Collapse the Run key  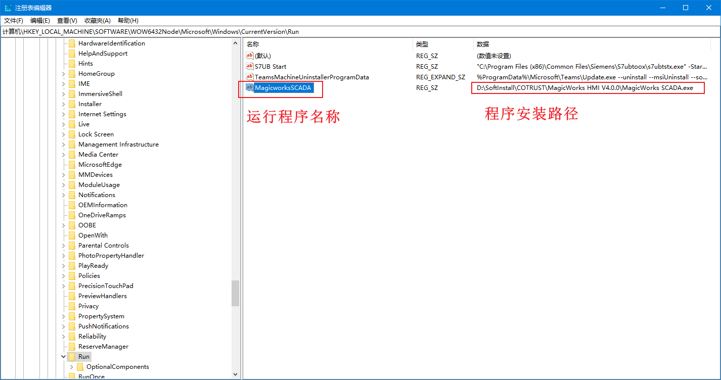coord(64,357)
